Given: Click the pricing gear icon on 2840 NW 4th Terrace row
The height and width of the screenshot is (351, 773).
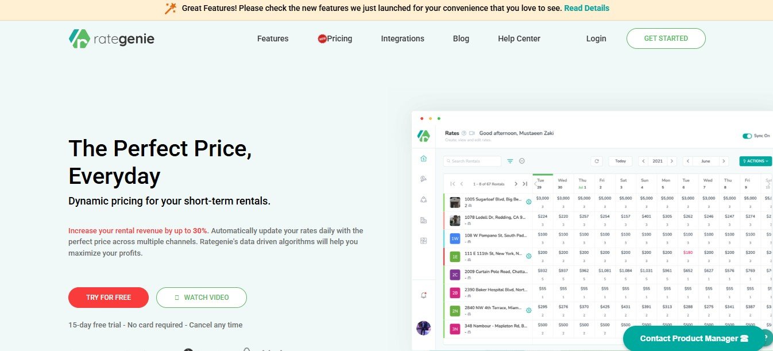Looking at the screenshot, I should (x=528, y=310).
